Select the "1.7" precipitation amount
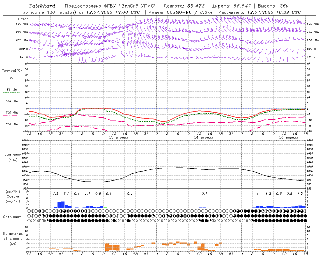This screenshot has width=320, height=256. (x=300, y=194)
